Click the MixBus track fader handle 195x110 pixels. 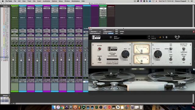(13, 60)
